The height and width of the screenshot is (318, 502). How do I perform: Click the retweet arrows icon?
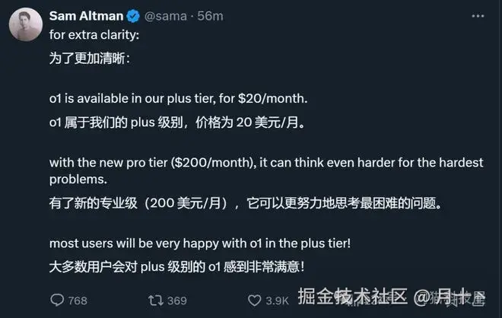tap(154, 301)
